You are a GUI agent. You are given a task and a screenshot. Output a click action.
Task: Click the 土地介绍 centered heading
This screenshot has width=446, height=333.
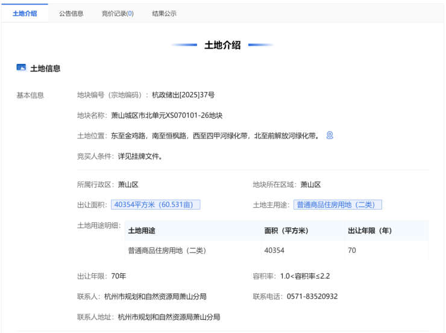coord(222,45)
